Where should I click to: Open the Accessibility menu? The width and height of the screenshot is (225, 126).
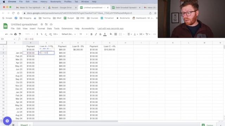[x=88, y=29]
